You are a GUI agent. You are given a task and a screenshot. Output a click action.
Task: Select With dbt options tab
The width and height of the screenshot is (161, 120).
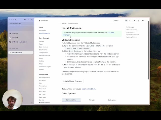[92, 100]
